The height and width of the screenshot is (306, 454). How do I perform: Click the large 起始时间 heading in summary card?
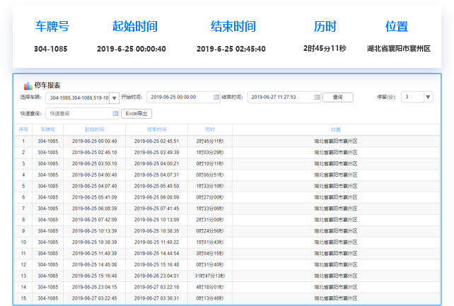click(135, 26)
